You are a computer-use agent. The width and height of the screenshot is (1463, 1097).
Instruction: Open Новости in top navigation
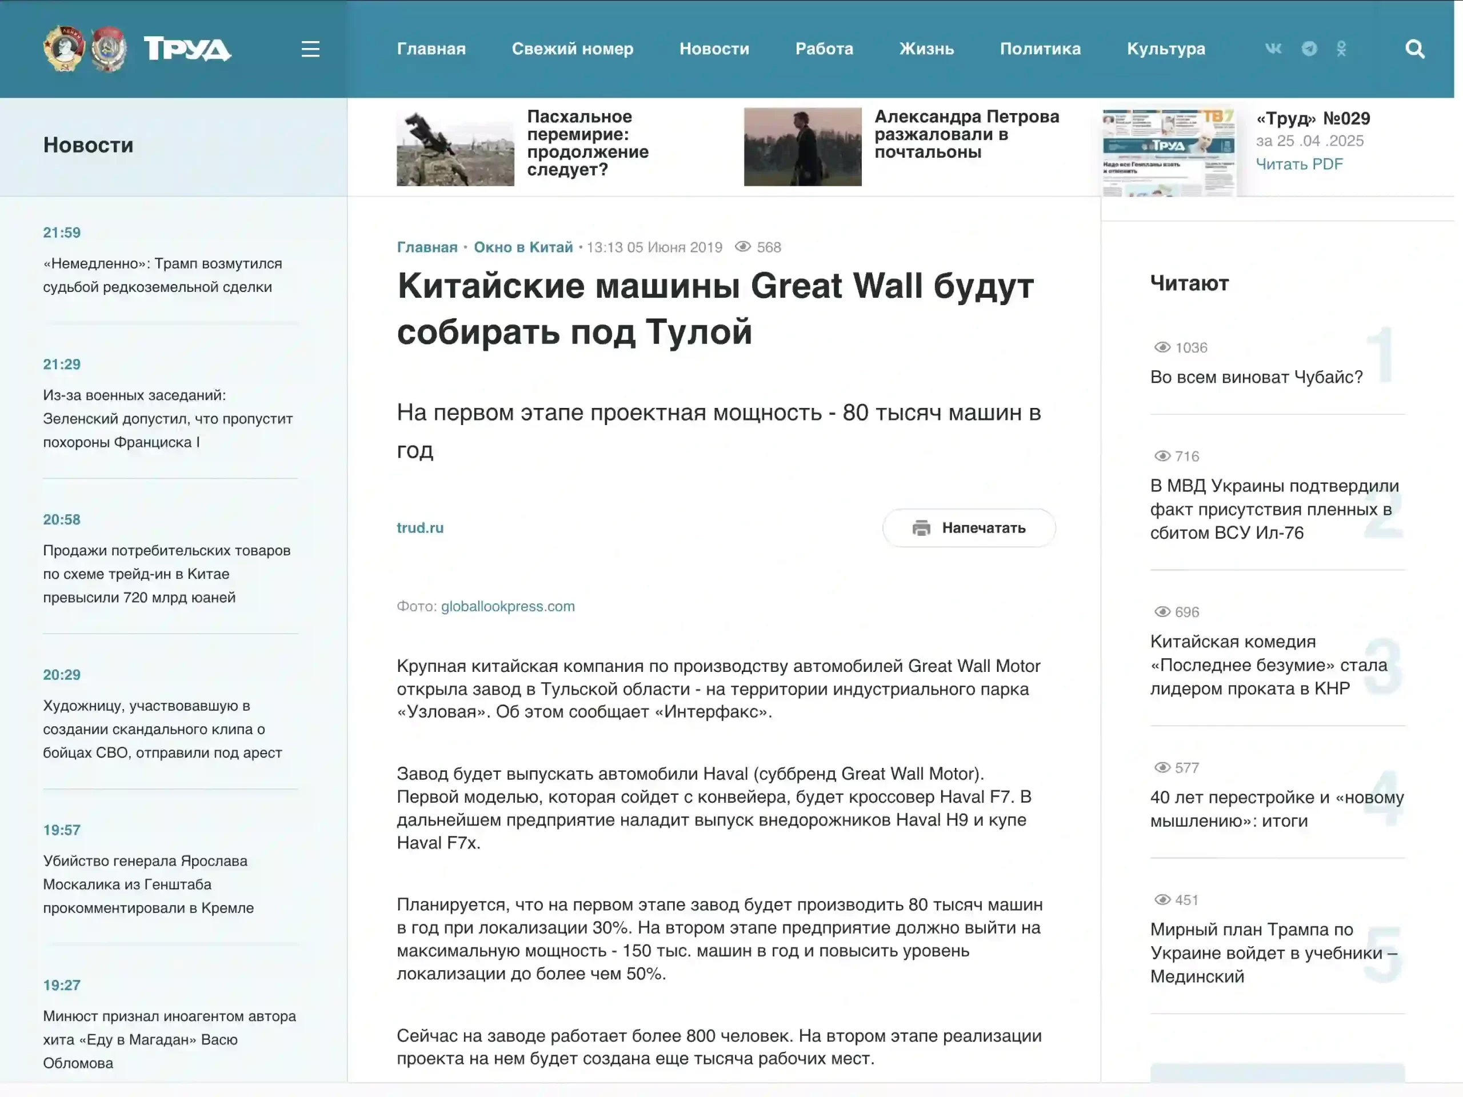coord(714,49)
